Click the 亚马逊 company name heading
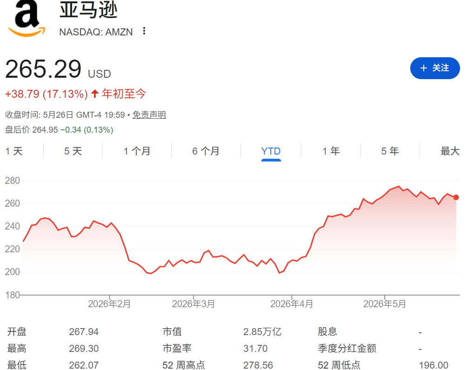Image resolution: width=467 pixels, height=370 pixels. [x=88, y=10]
